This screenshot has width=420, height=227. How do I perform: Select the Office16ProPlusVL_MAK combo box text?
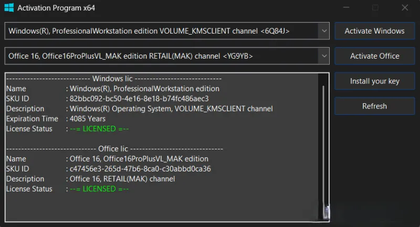pyautogui.click(x=130, y=56)
